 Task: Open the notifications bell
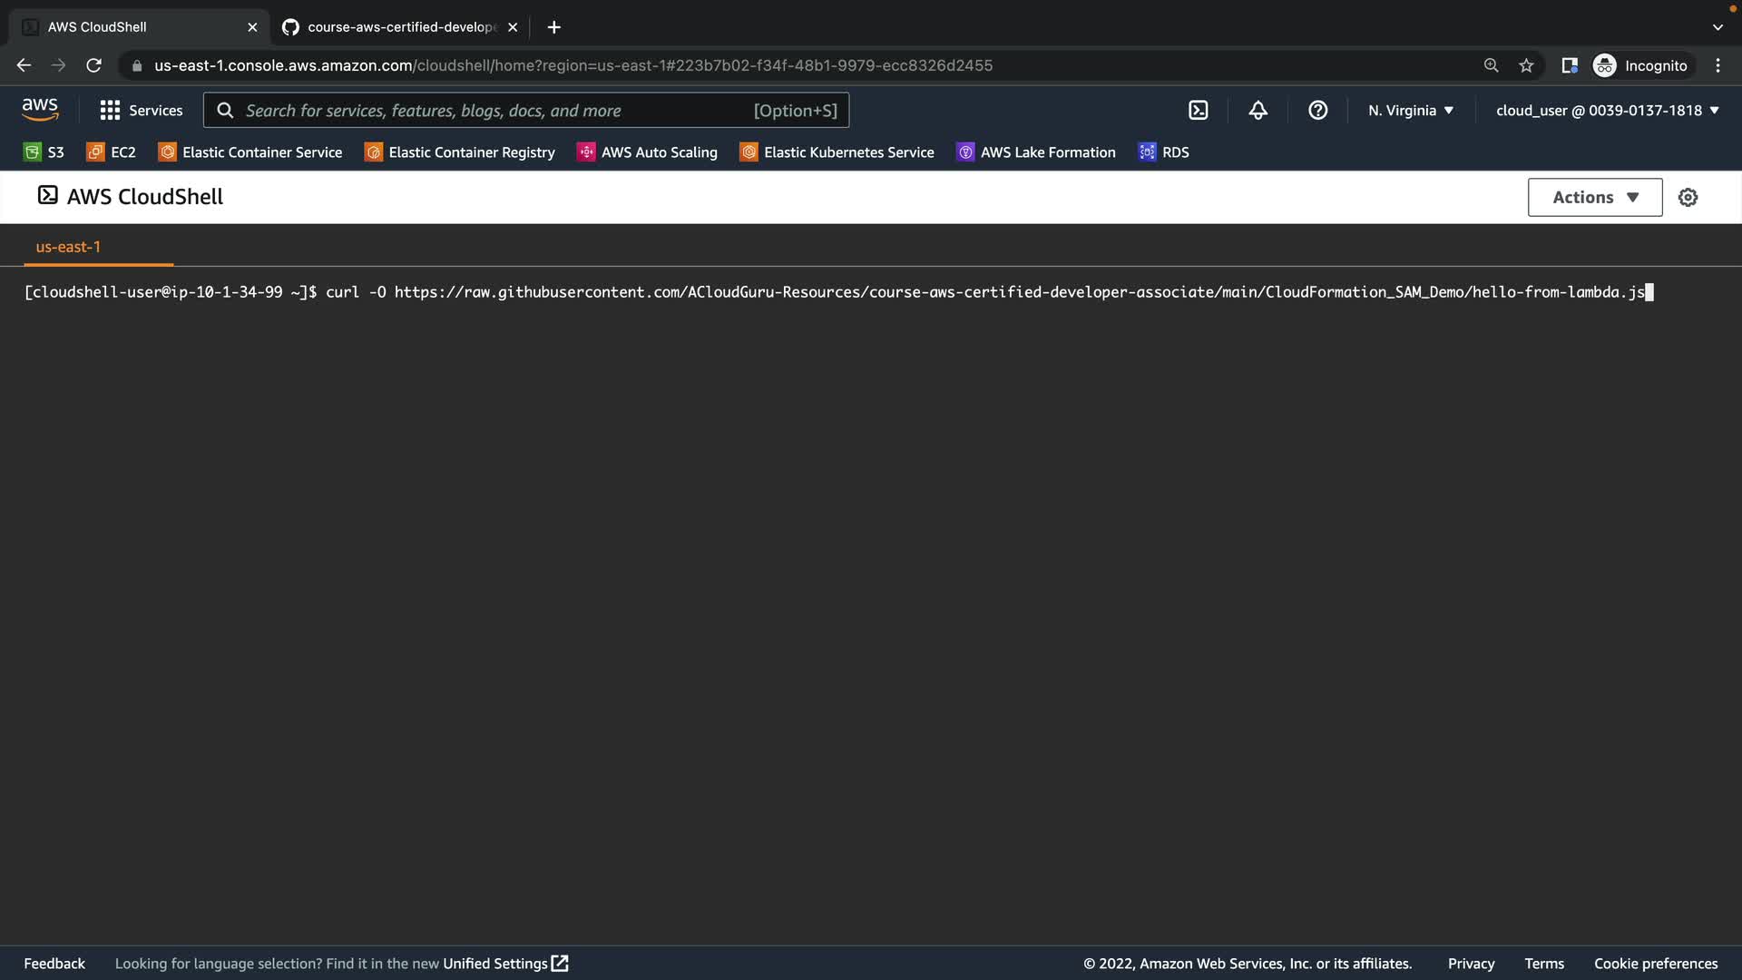pyautogui.click(x=1258, y=111)
